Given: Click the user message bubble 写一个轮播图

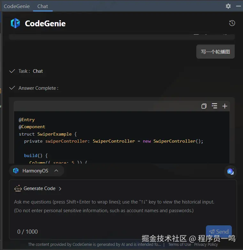Looking at the screenshot, I should 216,52.
